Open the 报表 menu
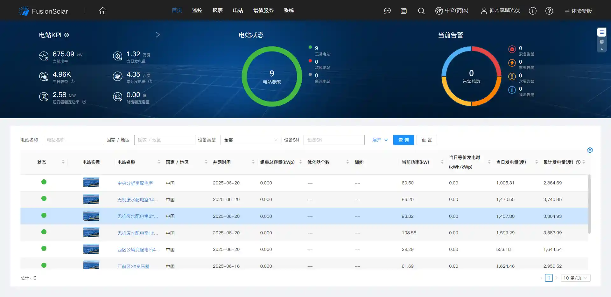The image size is (611, 297). (x=217, y=10)
